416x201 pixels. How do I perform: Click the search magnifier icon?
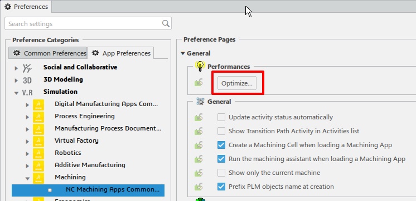pos(166,23)
